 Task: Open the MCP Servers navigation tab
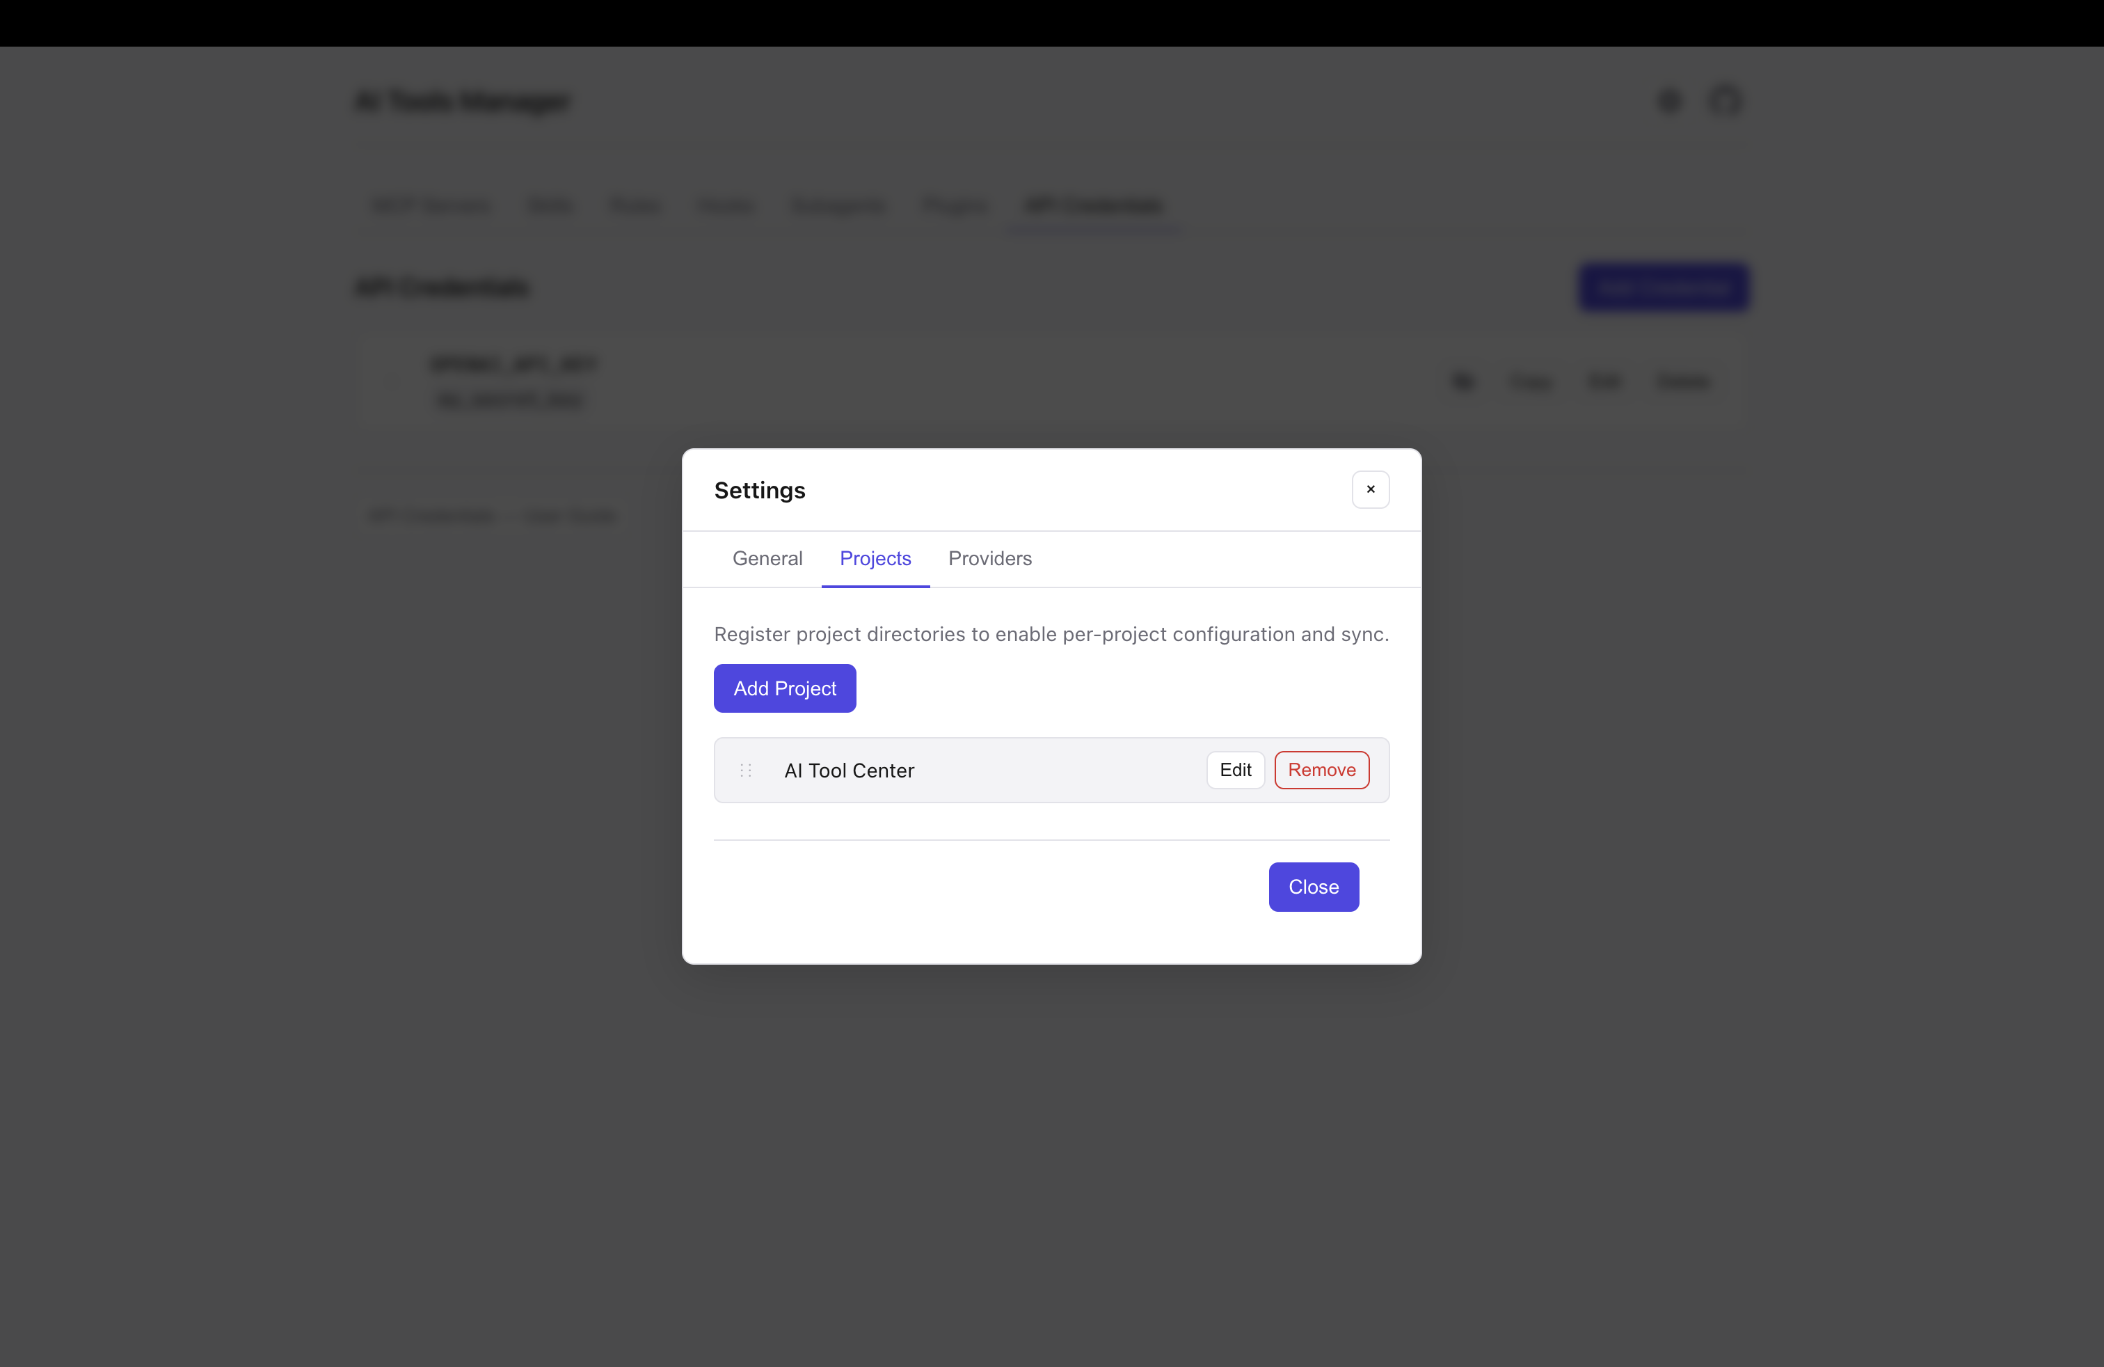click(431, 205)
